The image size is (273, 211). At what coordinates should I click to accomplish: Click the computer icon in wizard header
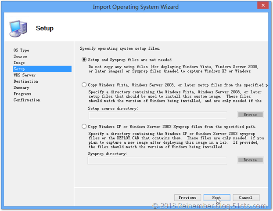coord(18,29)
